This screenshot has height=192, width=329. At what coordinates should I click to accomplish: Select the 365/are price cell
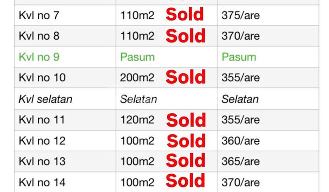click(x=240, y=161)
